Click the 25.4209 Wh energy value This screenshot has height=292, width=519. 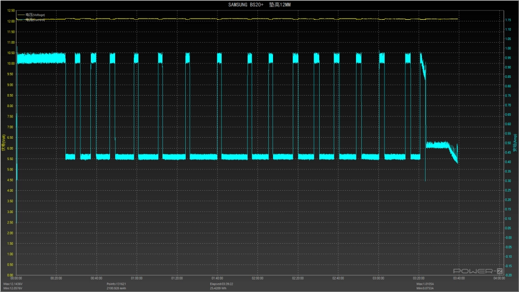pos(218,288)
